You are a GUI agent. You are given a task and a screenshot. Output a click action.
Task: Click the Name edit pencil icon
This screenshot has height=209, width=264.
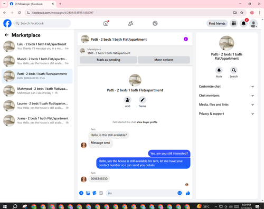click(x=143, y=100)
